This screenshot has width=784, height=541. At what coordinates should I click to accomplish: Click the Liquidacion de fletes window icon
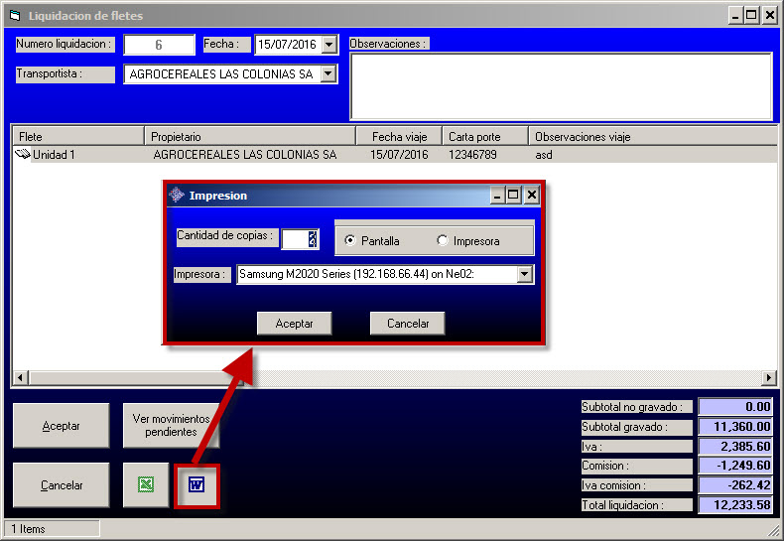(x=14, y=16)
